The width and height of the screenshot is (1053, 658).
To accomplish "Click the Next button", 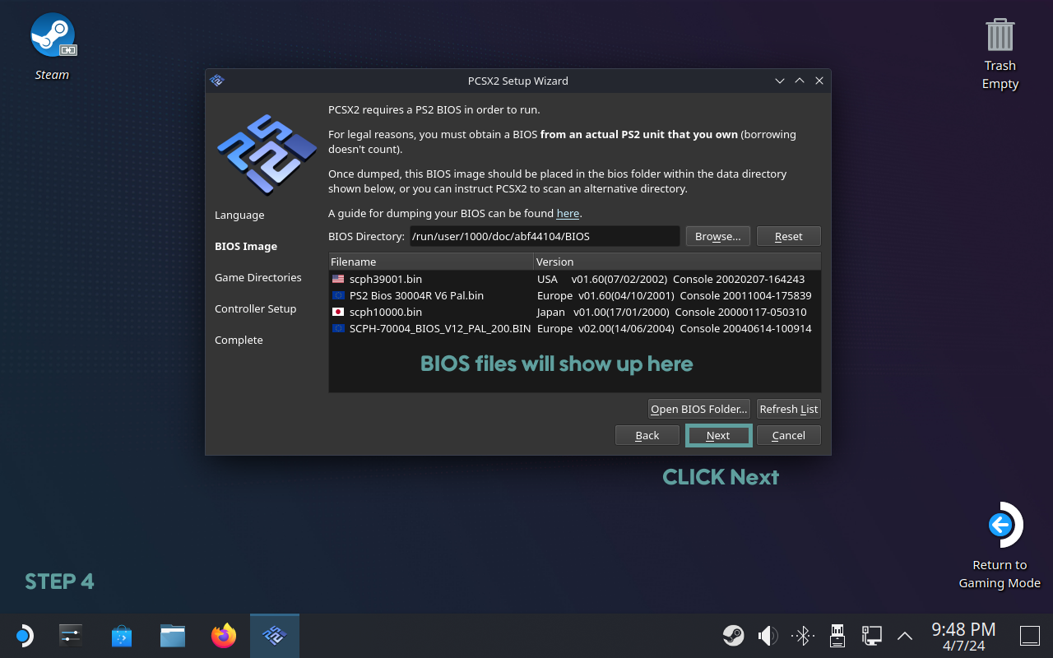I will [x=718, y=435].
